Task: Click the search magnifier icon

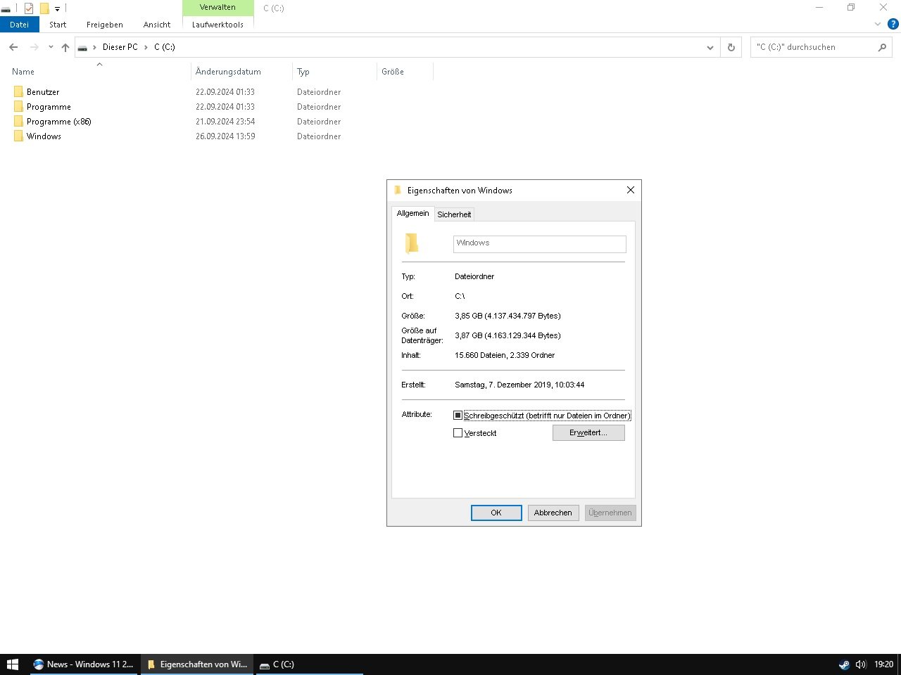Action: [882, 47]
